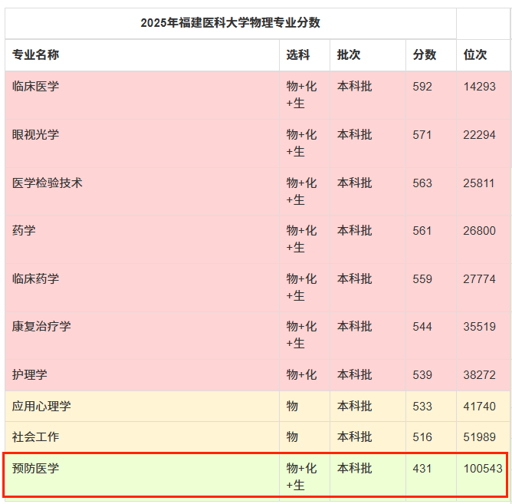Click 本科批 in 临床医学 row
The height and width of the screenshot is (504, 512).
354,86
